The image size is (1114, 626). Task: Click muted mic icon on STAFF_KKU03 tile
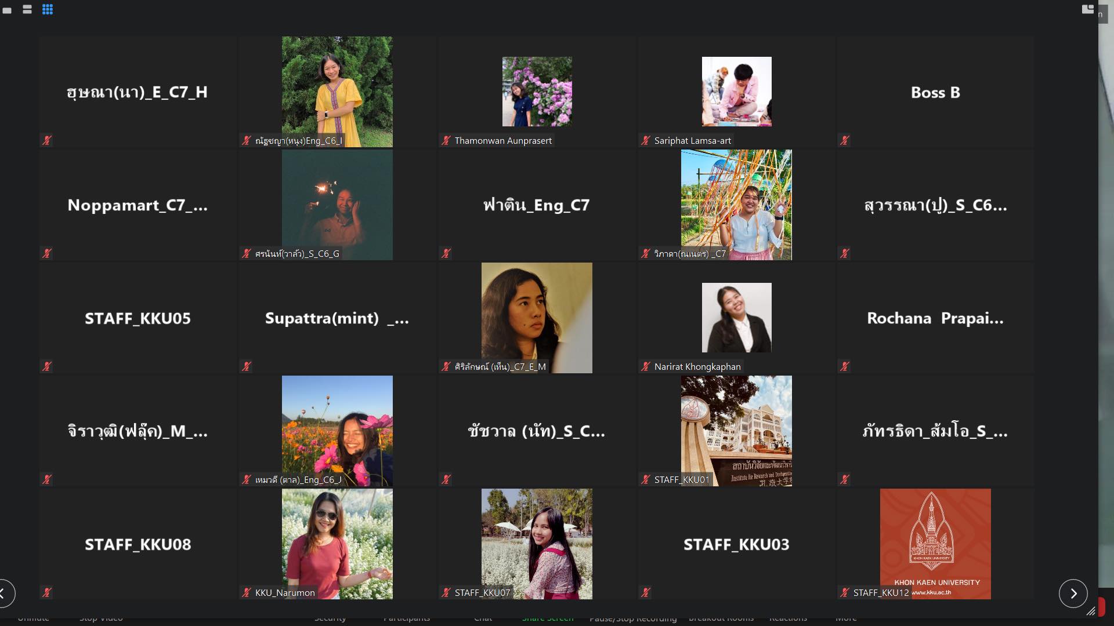(x=645, y=592)
